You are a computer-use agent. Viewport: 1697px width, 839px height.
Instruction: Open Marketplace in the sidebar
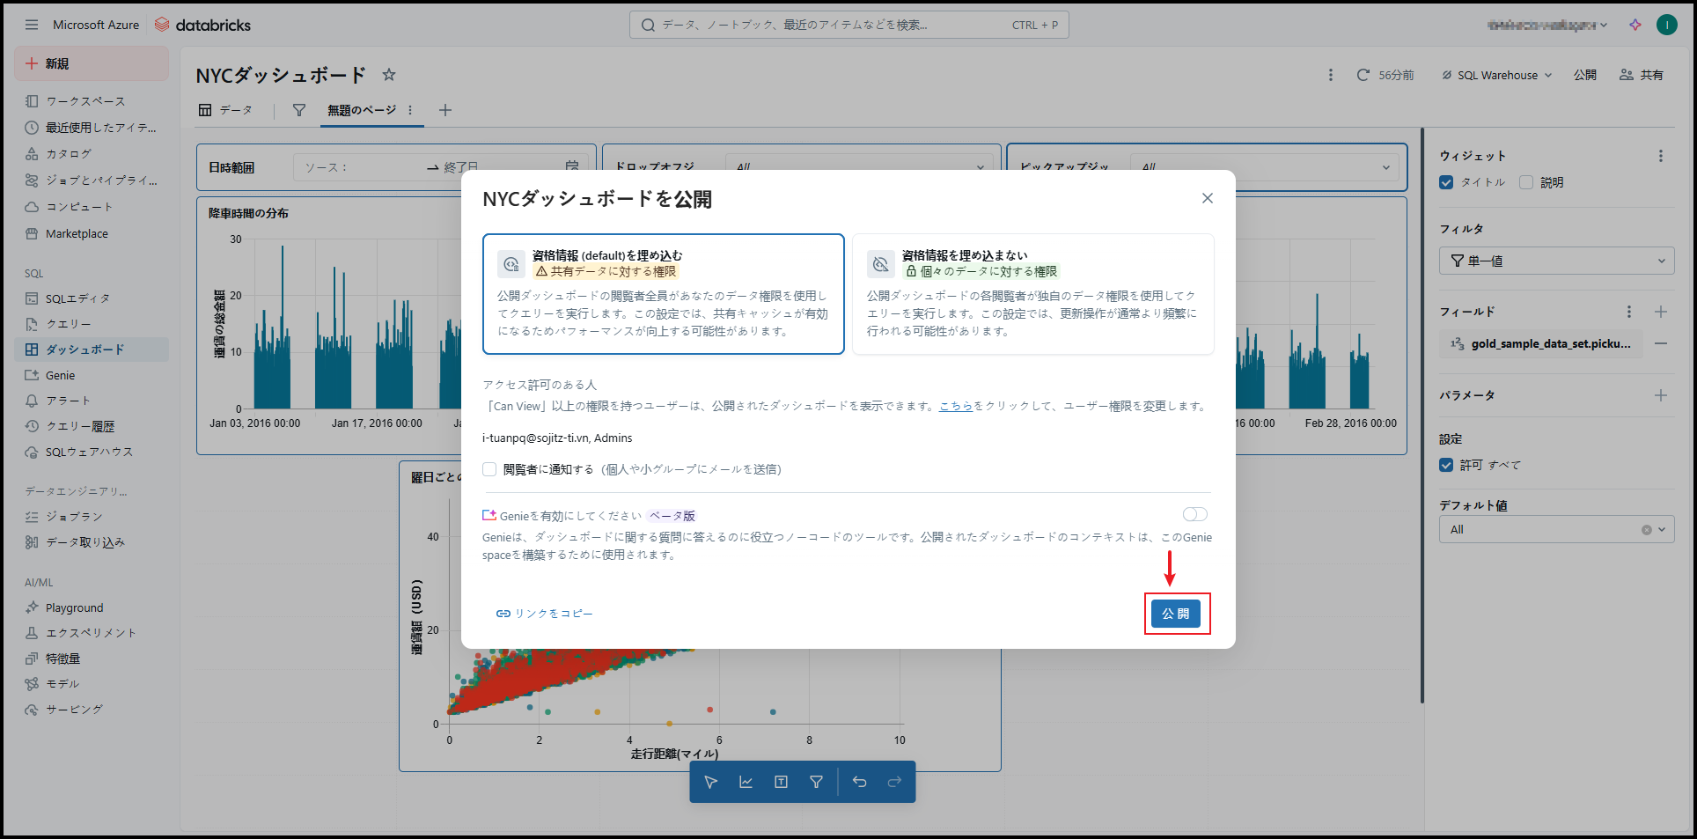92,233
